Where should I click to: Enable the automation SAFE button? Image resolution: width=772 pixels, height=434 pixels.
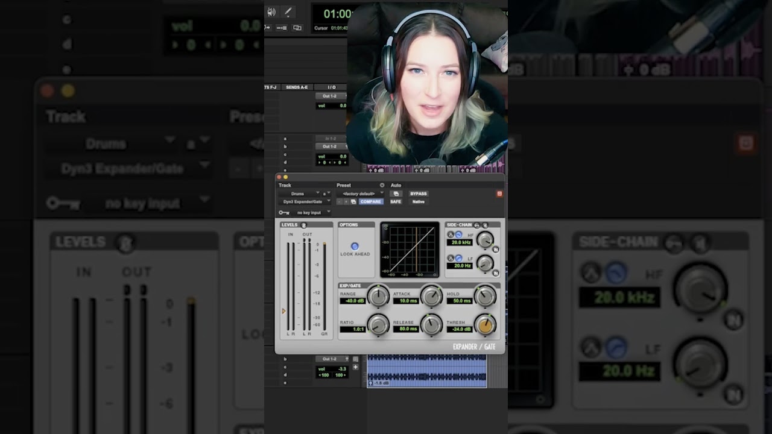(396, 202)
